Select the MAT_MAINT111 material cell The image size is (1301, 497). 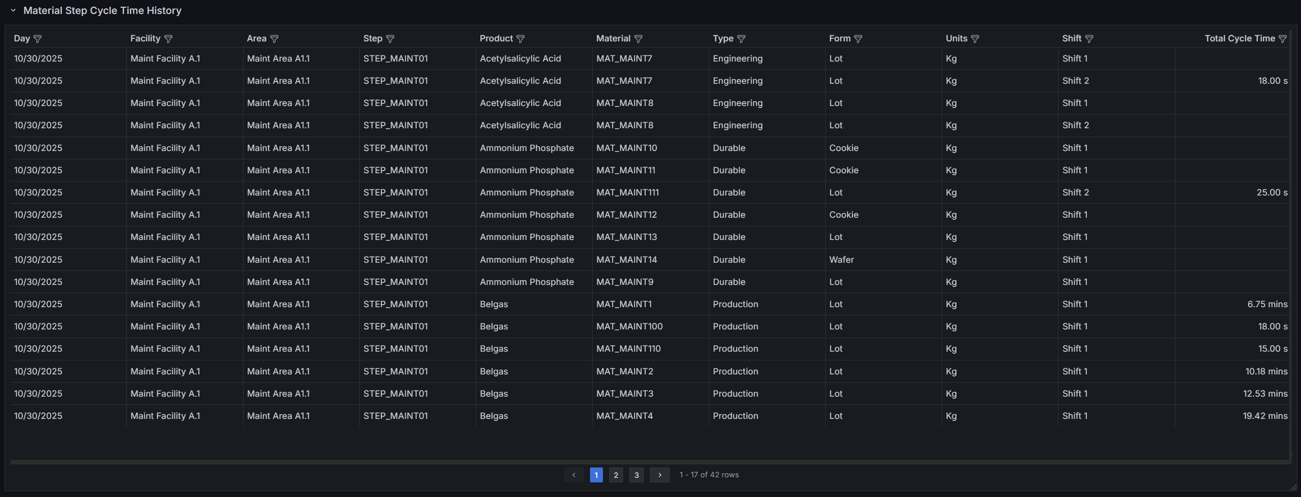[x=628, y=192]
